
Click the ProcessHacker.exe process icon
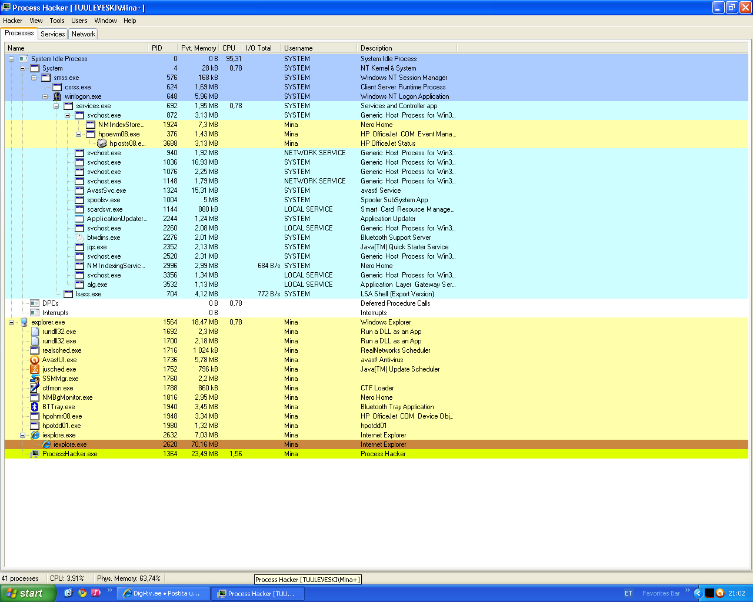pyautogui.click(x=35, y=454)
